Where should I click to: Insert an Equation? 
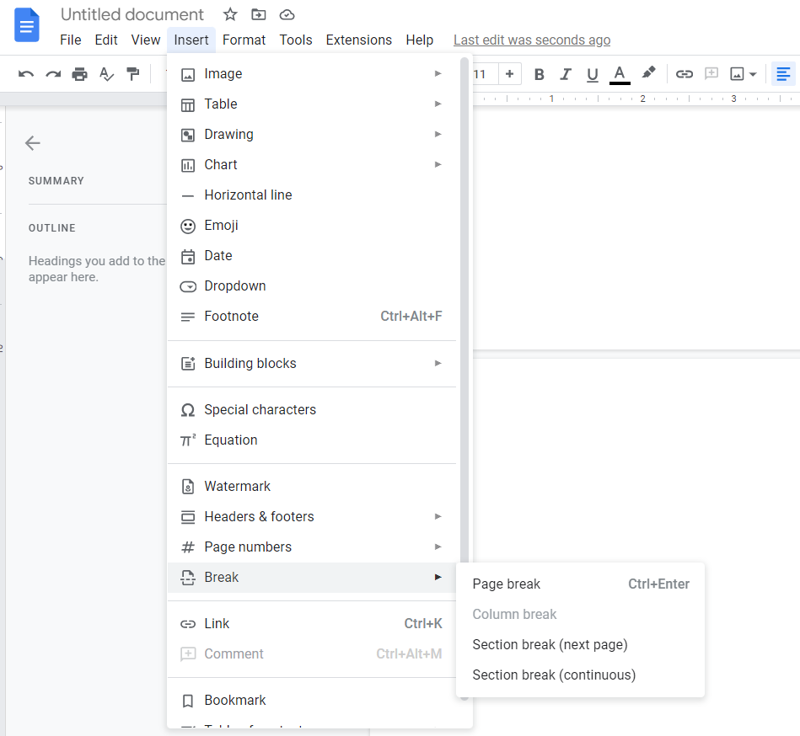[x=312, y=440]
